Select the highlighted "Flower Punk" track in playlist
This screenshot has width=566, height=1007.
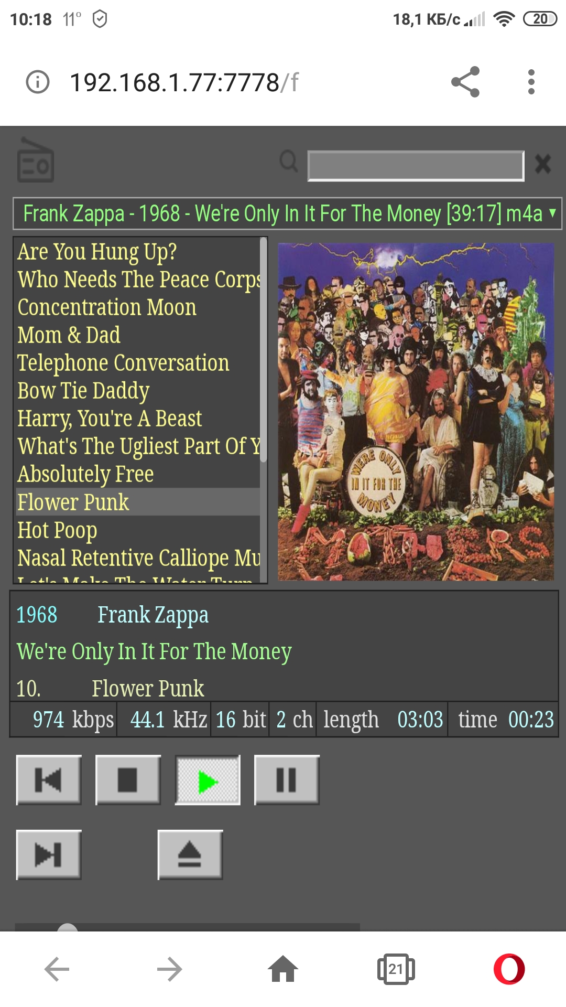point(138,502)
